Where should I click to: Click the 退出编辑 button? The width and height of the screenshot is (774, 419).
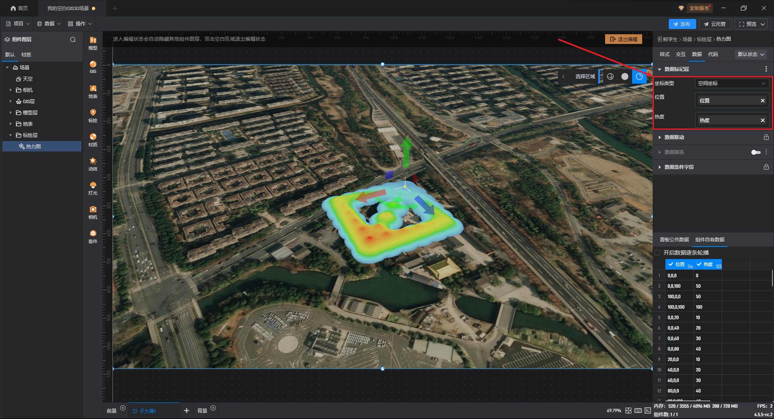[x=624, y=39]
